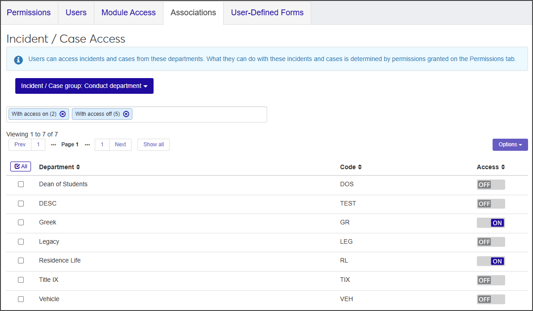Image resolution: width=533 pixels, height=311 pixels.
Task: Click the info icon in the blue banner
Action: [18, 59]
